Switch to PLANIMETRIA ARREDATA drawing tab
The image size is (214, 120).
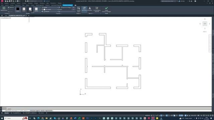17,16
